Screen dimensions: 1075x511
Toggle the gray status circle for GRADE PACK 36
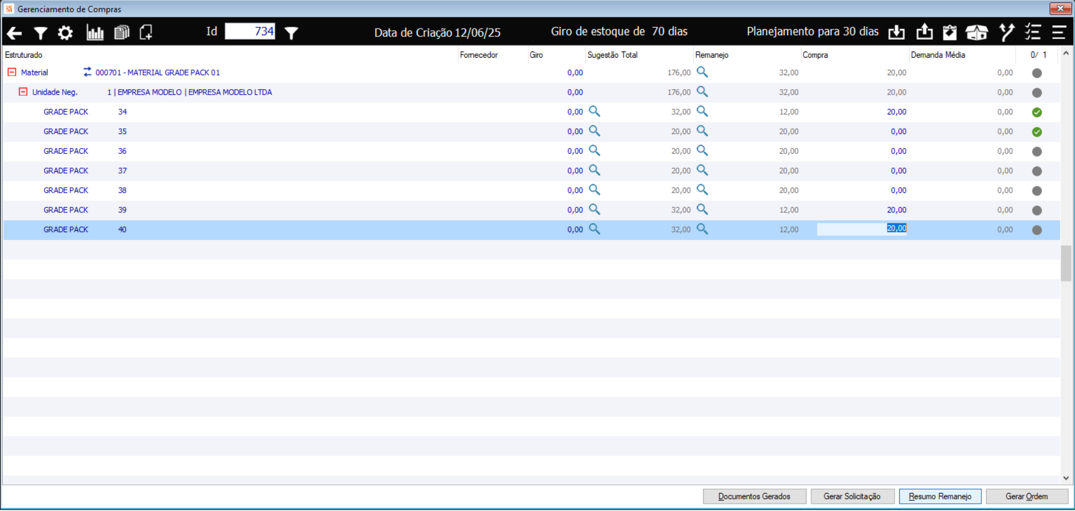[1037, 151]
